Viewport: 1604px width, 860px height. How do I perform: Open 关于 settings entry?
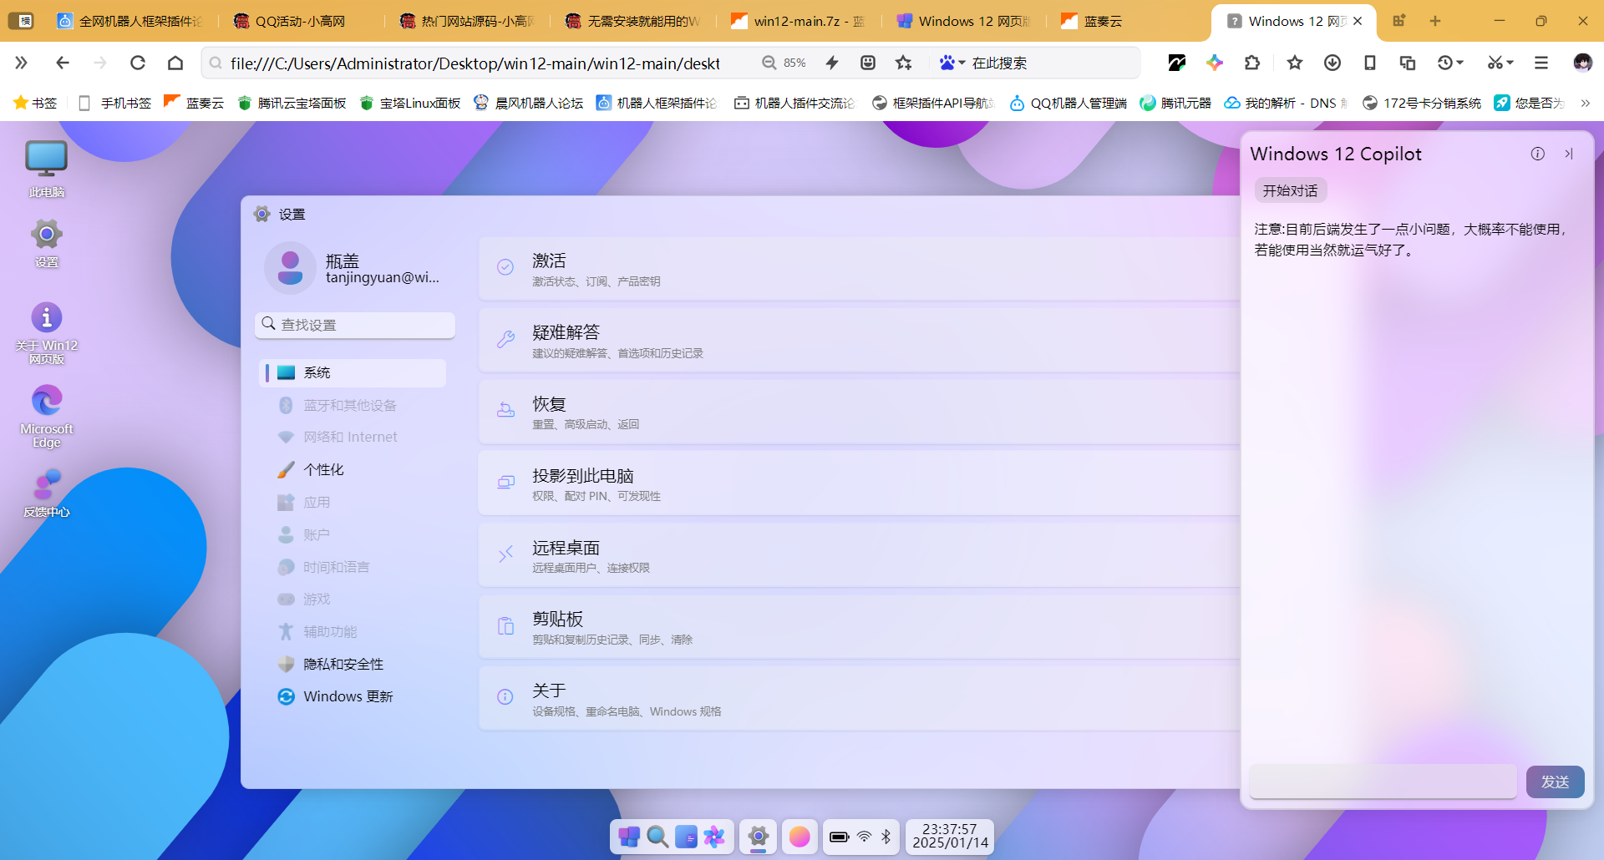tap(859, 698)
